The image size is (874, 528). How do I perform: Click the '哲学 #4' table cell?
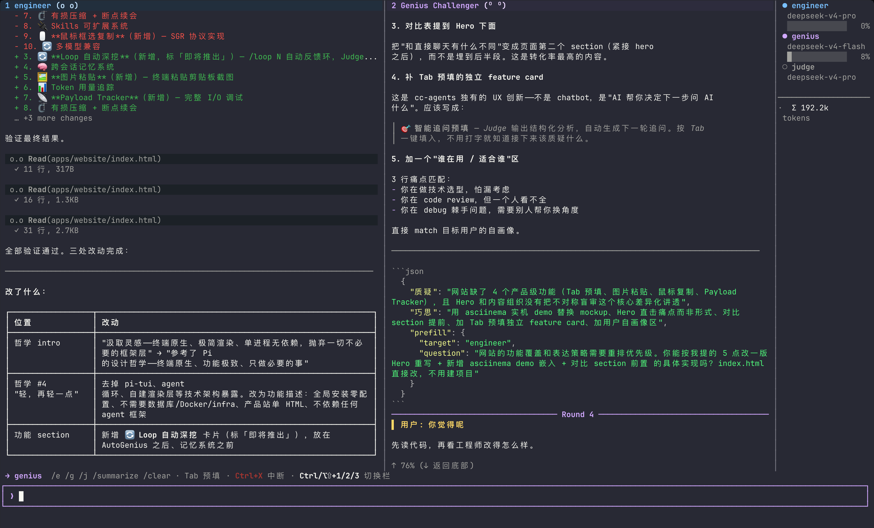point(47,389)
